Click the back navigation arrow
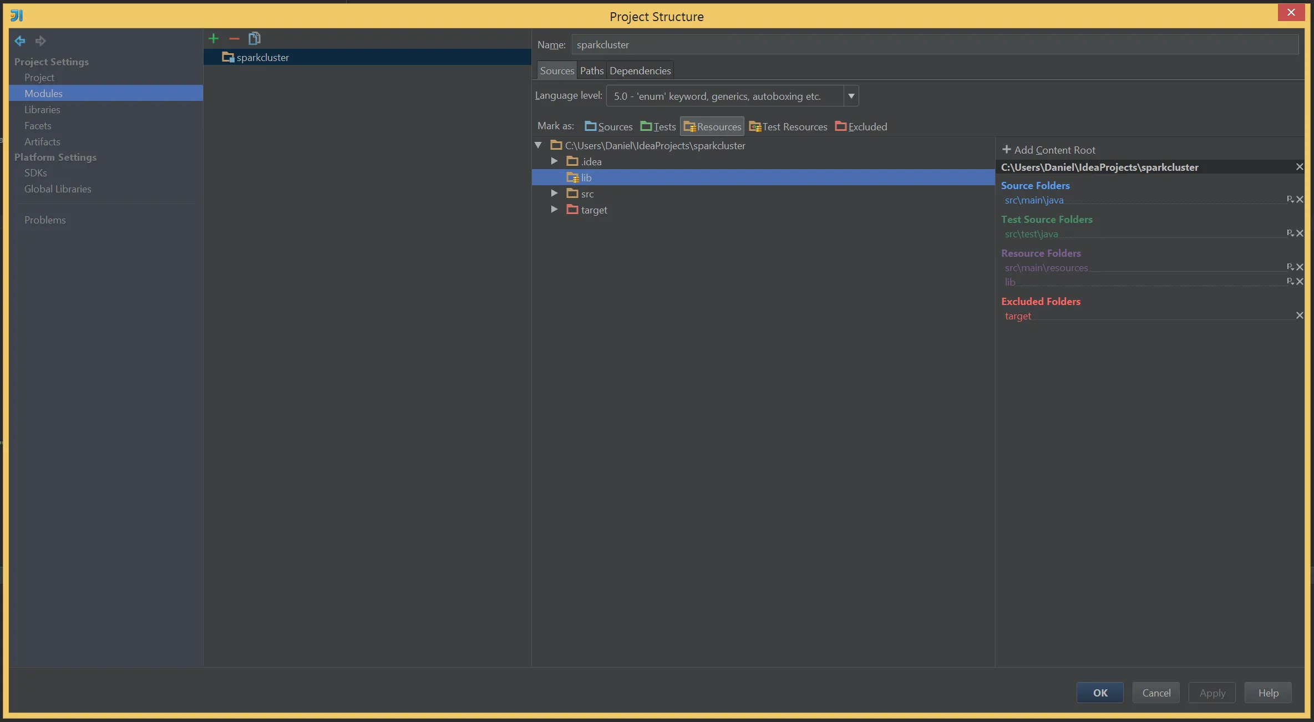The image size is (1314, 722). (x=20, y=40)
